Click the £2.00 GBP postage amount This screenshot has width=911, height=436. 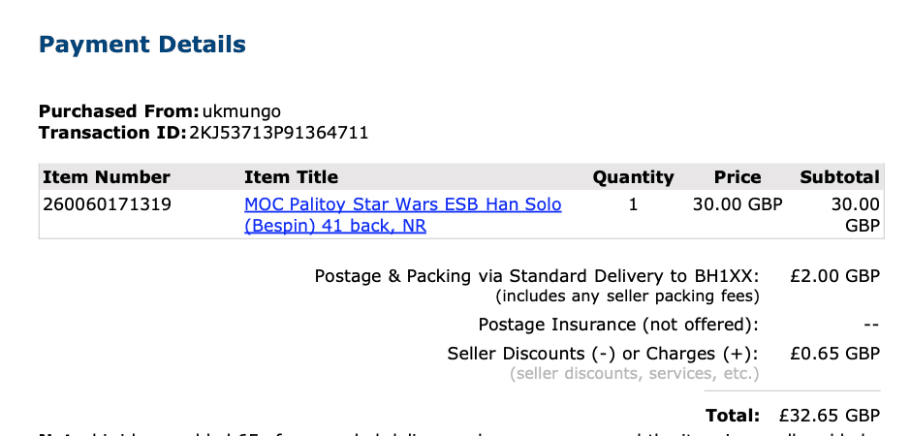[x=834, y=276]
